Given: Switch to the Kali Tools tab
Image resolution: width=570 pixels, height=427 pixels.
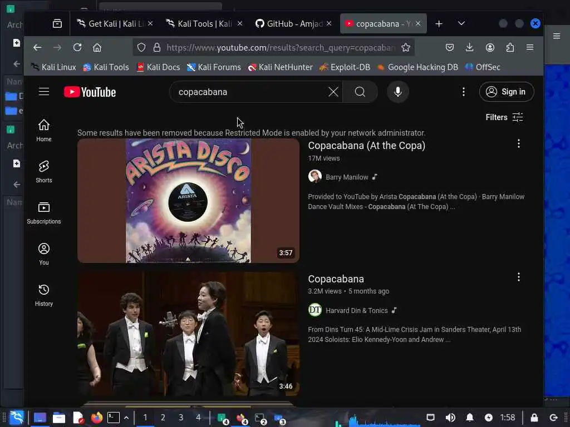Looking at the screenshot, I should coord(200,23).
